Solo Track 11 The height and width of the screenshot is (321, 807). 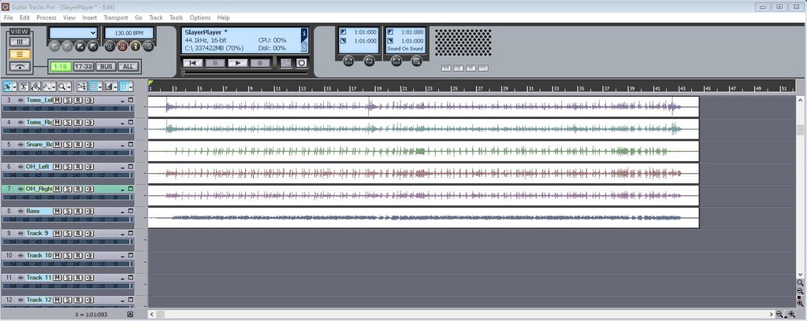coord(68,278)
